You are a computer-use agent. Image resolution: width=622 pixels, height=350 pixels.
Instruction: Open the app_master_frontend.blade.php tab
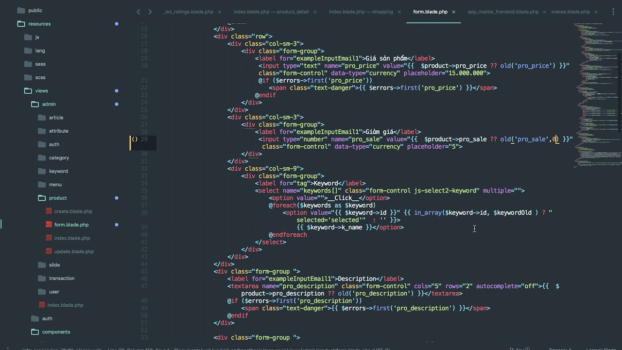click(503, 12)
